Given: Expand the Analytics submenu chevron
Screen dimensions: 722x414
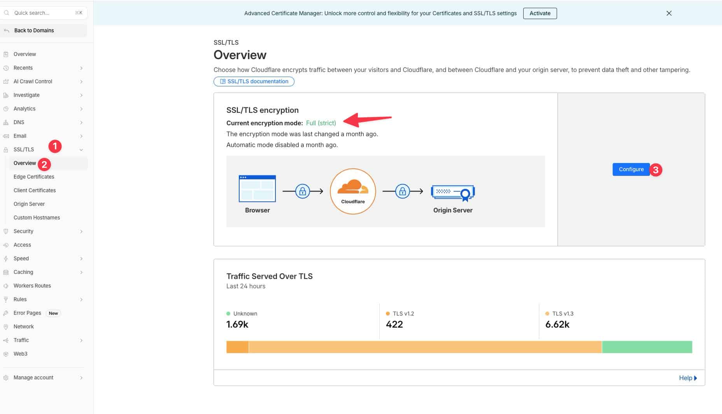Looking at the screenshot, I should point(81,109).
